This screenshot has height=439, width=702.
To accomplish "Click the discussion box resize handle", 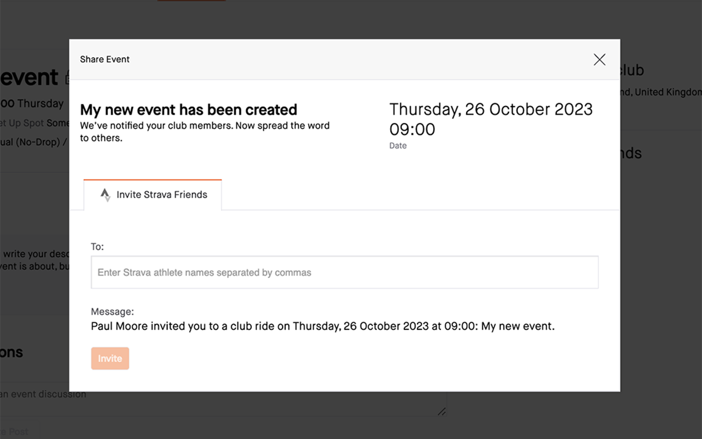I will [442, 412].
